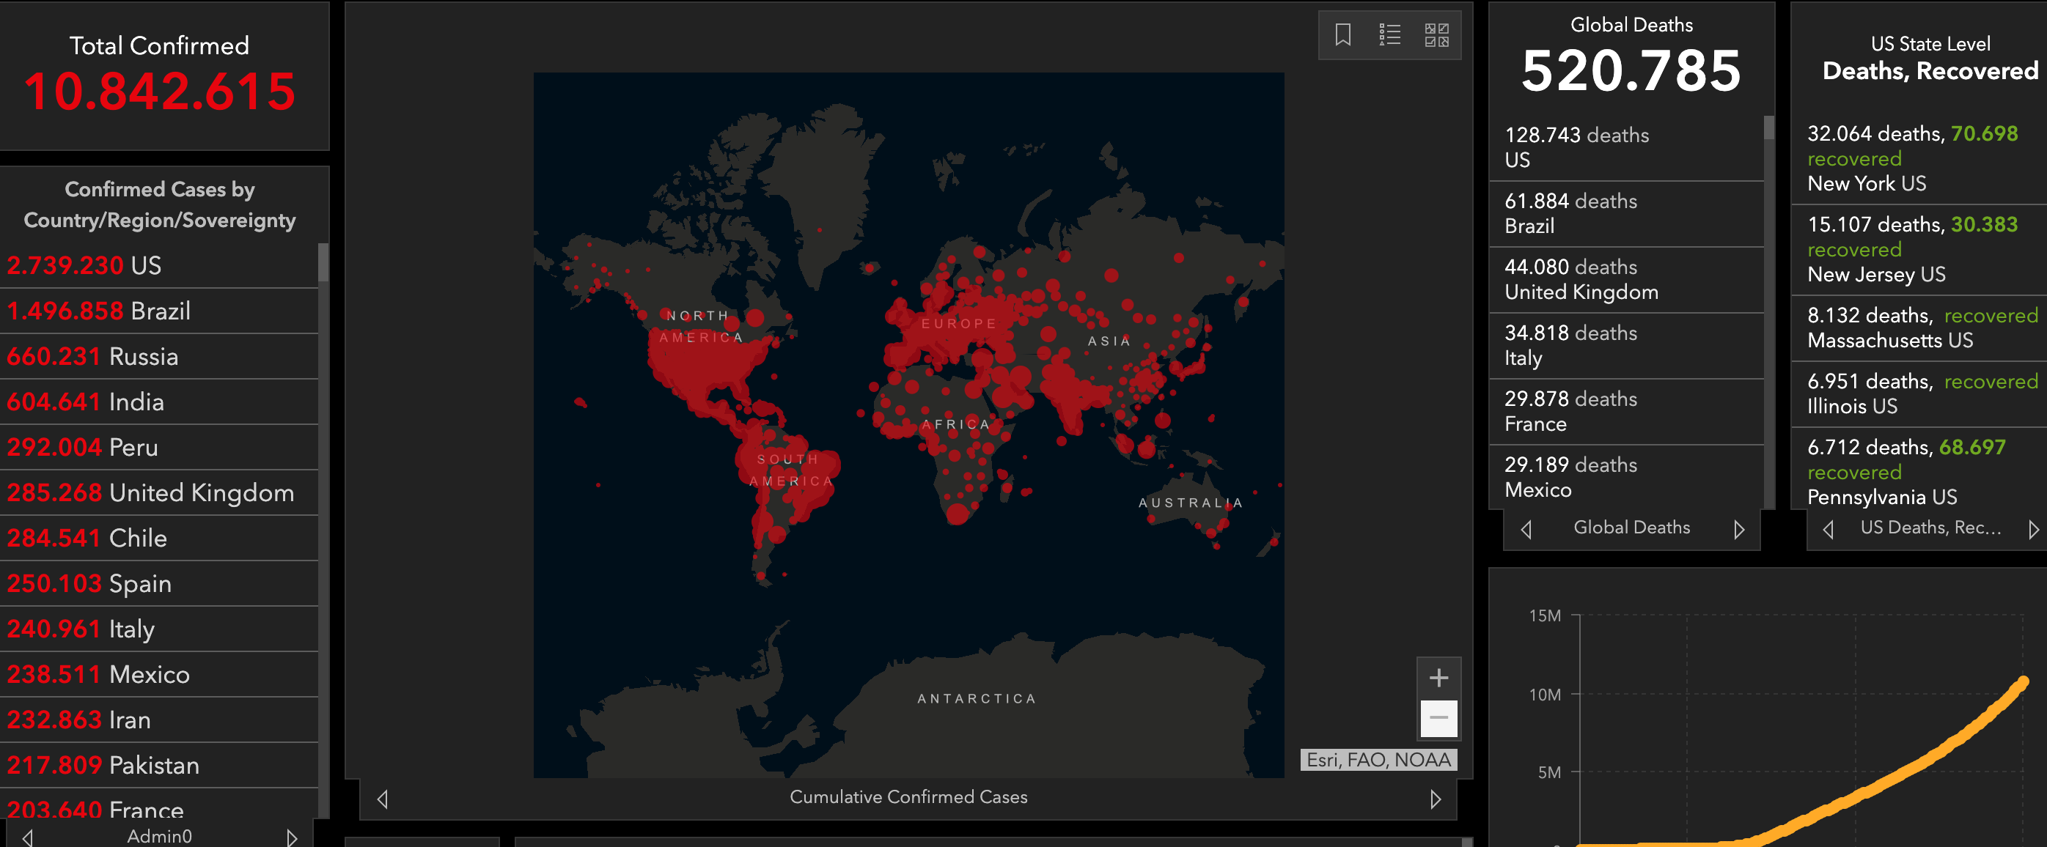
Task: Open Esri, FAO, NOAA attribution
Action: [1378, 760]
